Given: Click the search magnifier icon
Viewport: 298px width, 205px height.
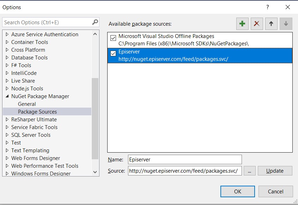Looking at the screenshot, I should (95, 22).
